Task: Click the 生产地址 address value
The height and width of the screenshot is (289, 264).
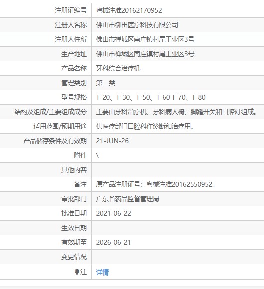Action: [145, 54]
